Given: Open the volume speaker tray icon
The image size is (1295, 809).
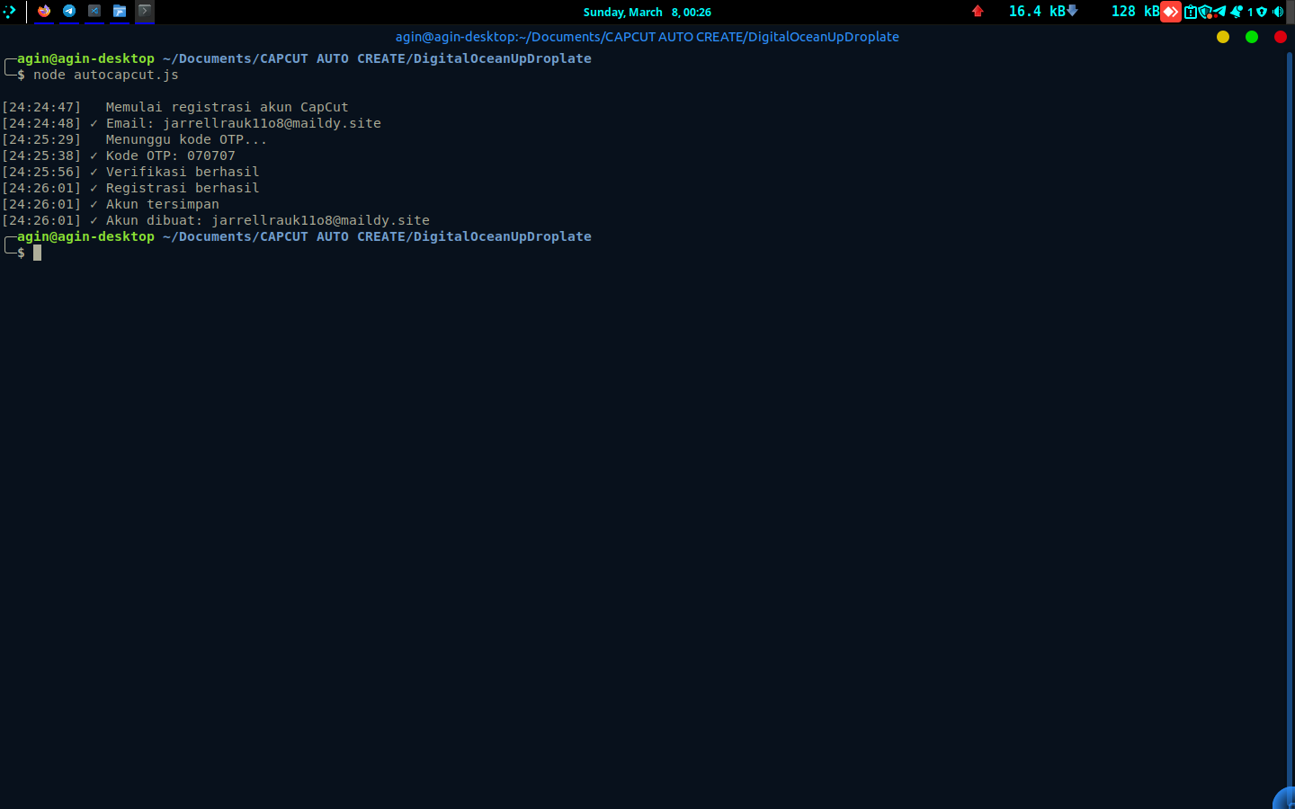Looking at the screenshot, I should (x=1278, y=12).
